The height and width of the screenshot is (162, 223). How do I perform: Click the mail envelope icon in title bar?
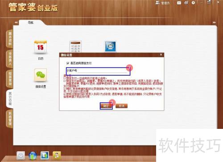179,3
